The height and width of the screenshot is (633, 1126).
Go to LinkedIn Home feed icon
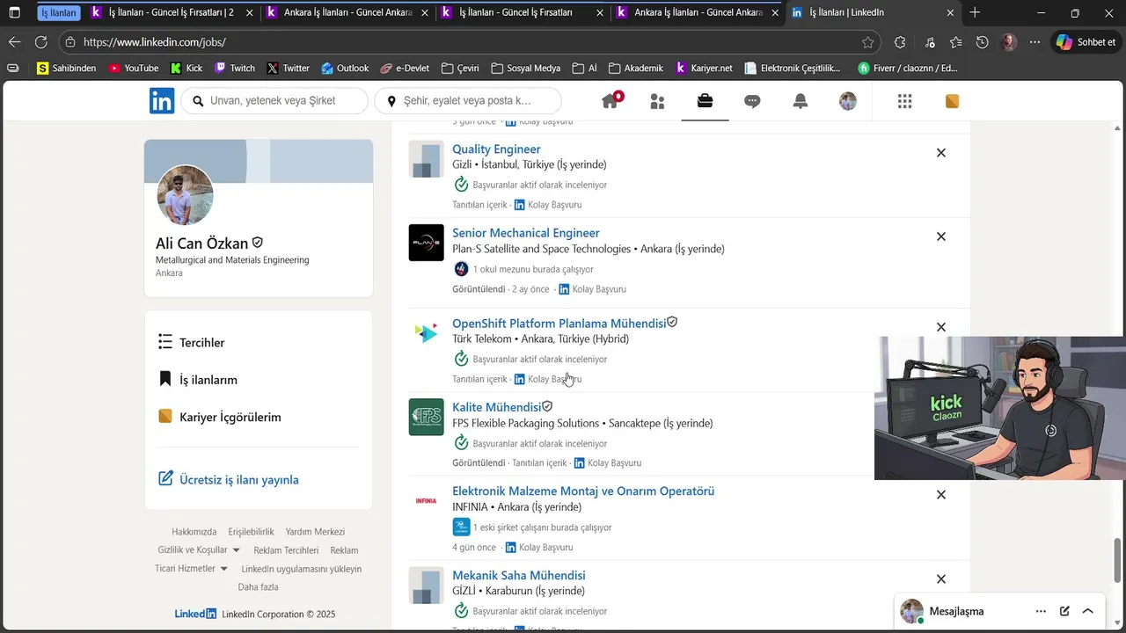pos(611,101)
